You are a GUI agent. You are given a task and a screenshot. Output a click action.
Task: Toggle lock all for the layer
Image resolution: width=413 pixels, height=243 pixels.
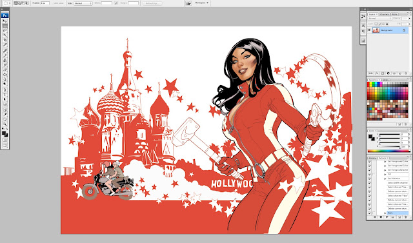coord(387,24)
